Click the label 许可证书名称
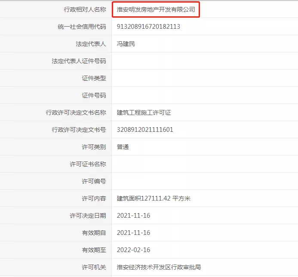This screenshot has width=298, height=277. (x=88, y=164)
